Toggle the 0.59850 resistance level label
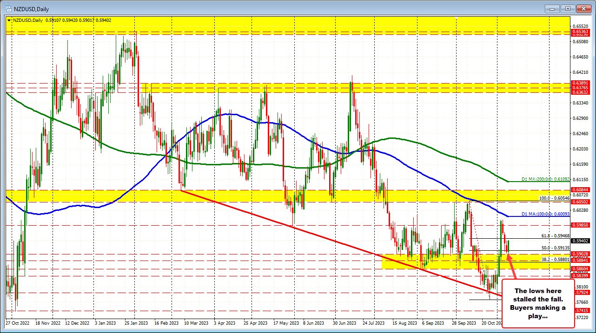Screen dimensions: 596x333 581,225
